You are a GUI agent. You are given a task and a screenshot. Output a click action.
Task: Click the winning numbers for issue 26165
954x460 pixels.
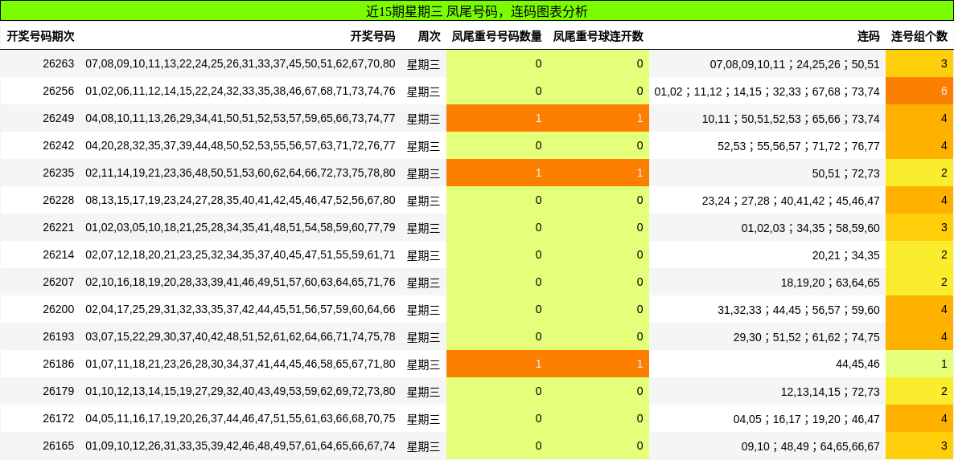[x=241, y=446]
